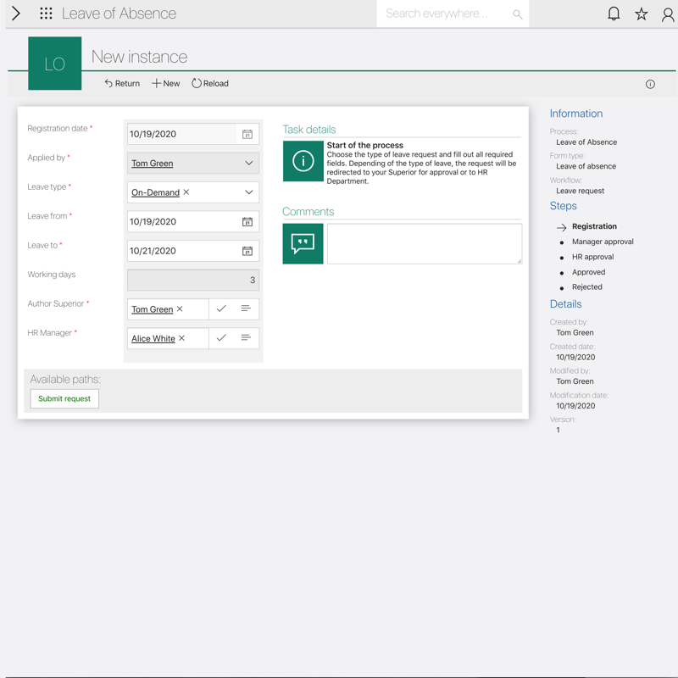Screen dimensions: 678x678
Task: Expand the Leave type dropdown
Action: click(248, 192)
